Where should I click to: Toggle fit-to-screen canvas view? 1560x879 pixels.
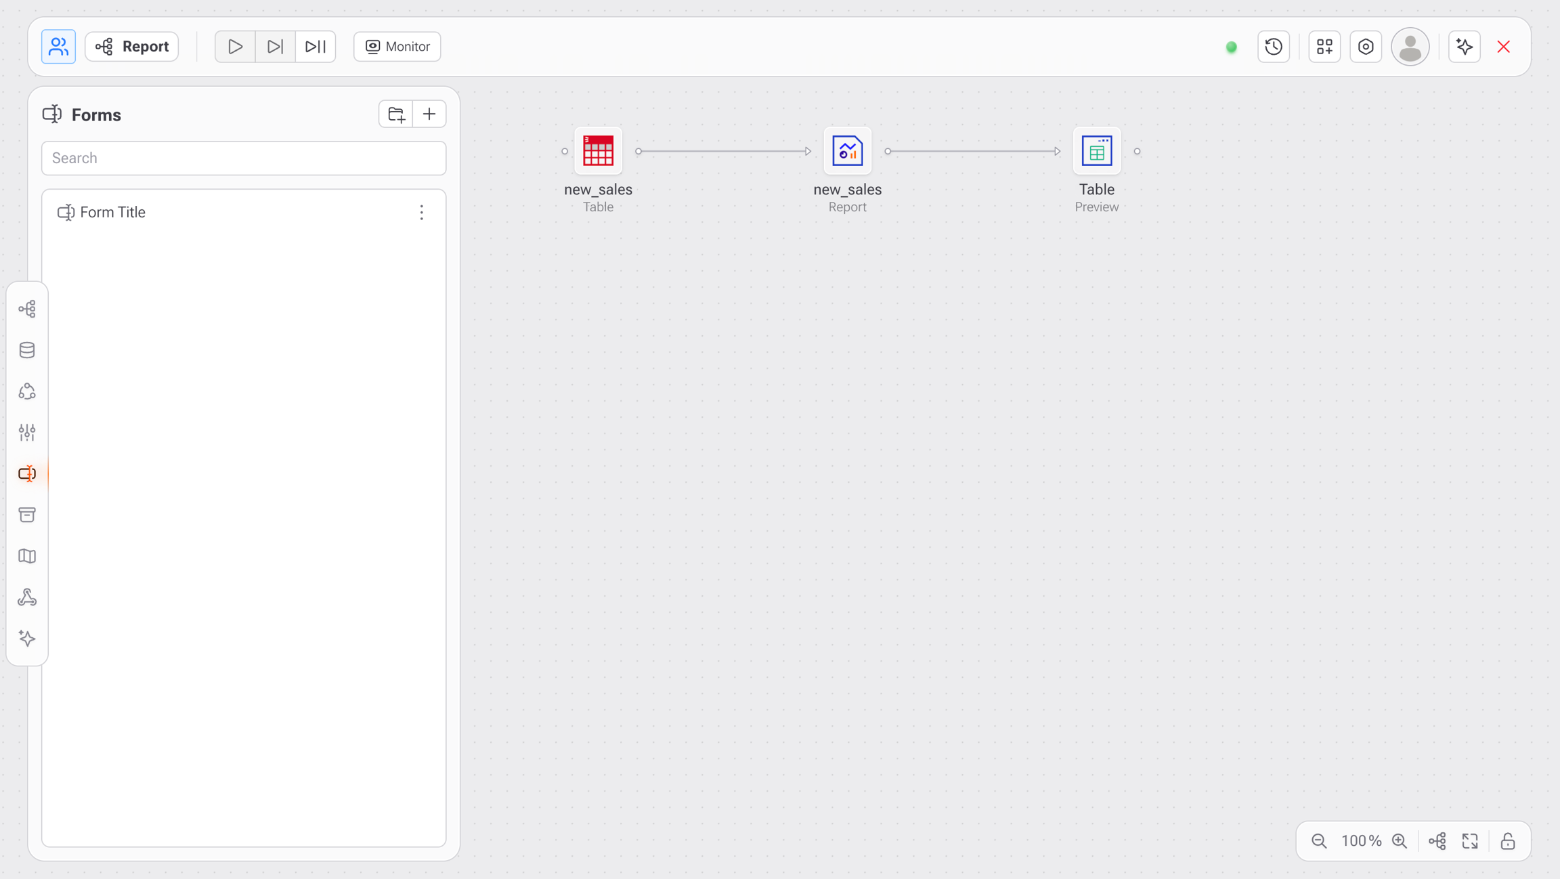(x=1470, y=841)
